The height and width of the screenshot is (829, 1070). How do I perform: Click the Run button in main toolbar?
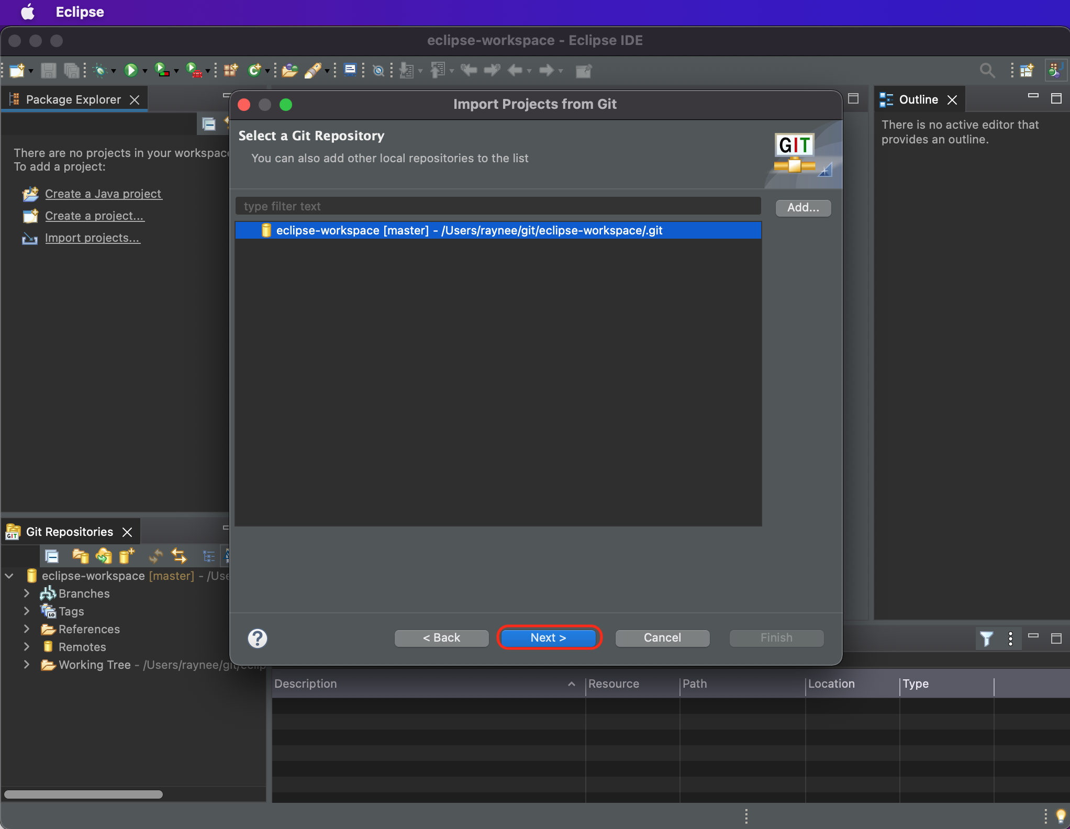130,70
